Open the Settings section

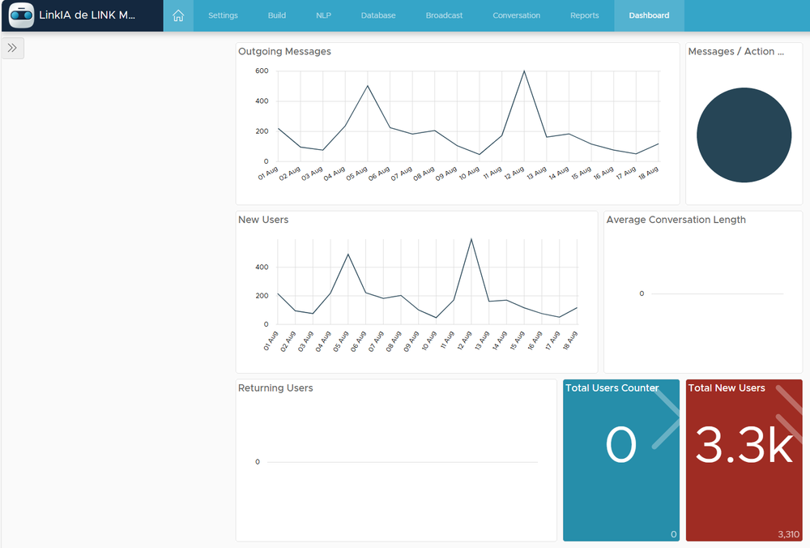pos(223,15)
